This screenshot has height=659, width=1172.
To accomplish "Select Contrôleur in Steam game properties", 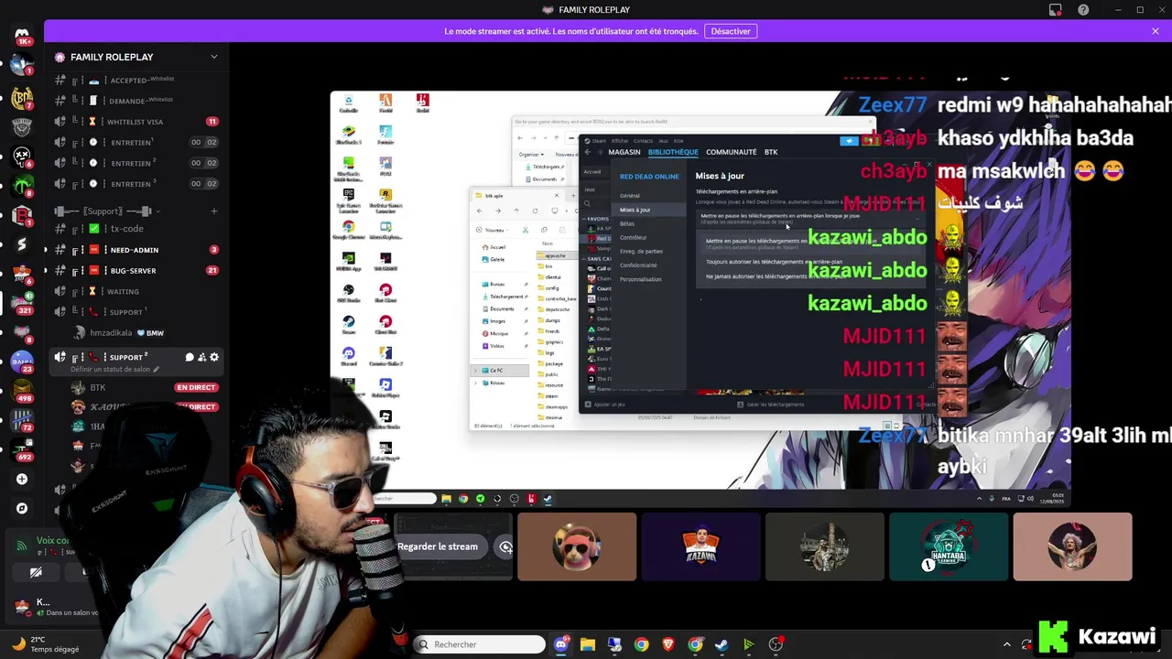I will coord(633,237).
